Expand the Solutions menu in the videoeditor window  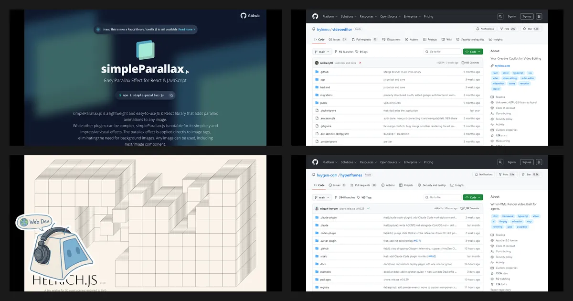point(348,16)
